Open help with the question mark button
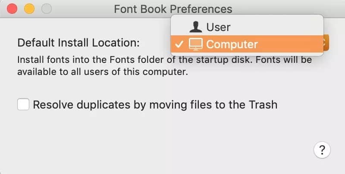The width and height of the screenshot is (345, 174). 322,150
